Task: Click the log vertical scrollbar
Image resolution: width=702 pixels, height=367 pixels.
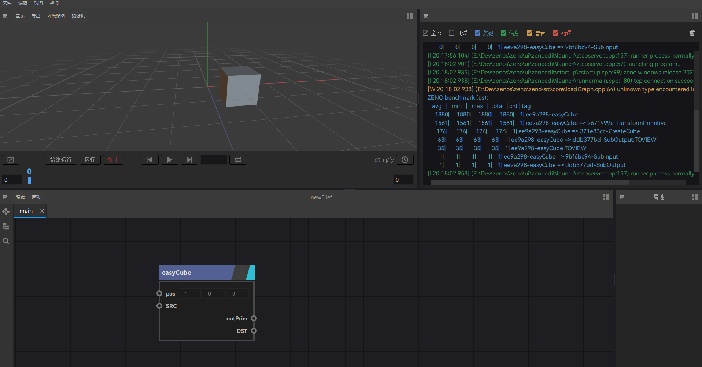Action: 697,140
